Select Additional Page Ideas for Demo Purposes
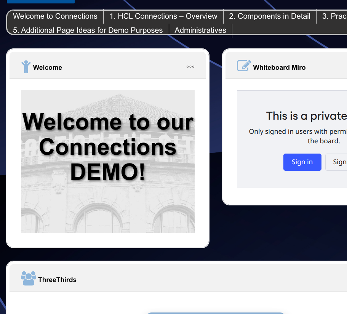Viewport: 347px width, 314px height. tap(88, 30)
